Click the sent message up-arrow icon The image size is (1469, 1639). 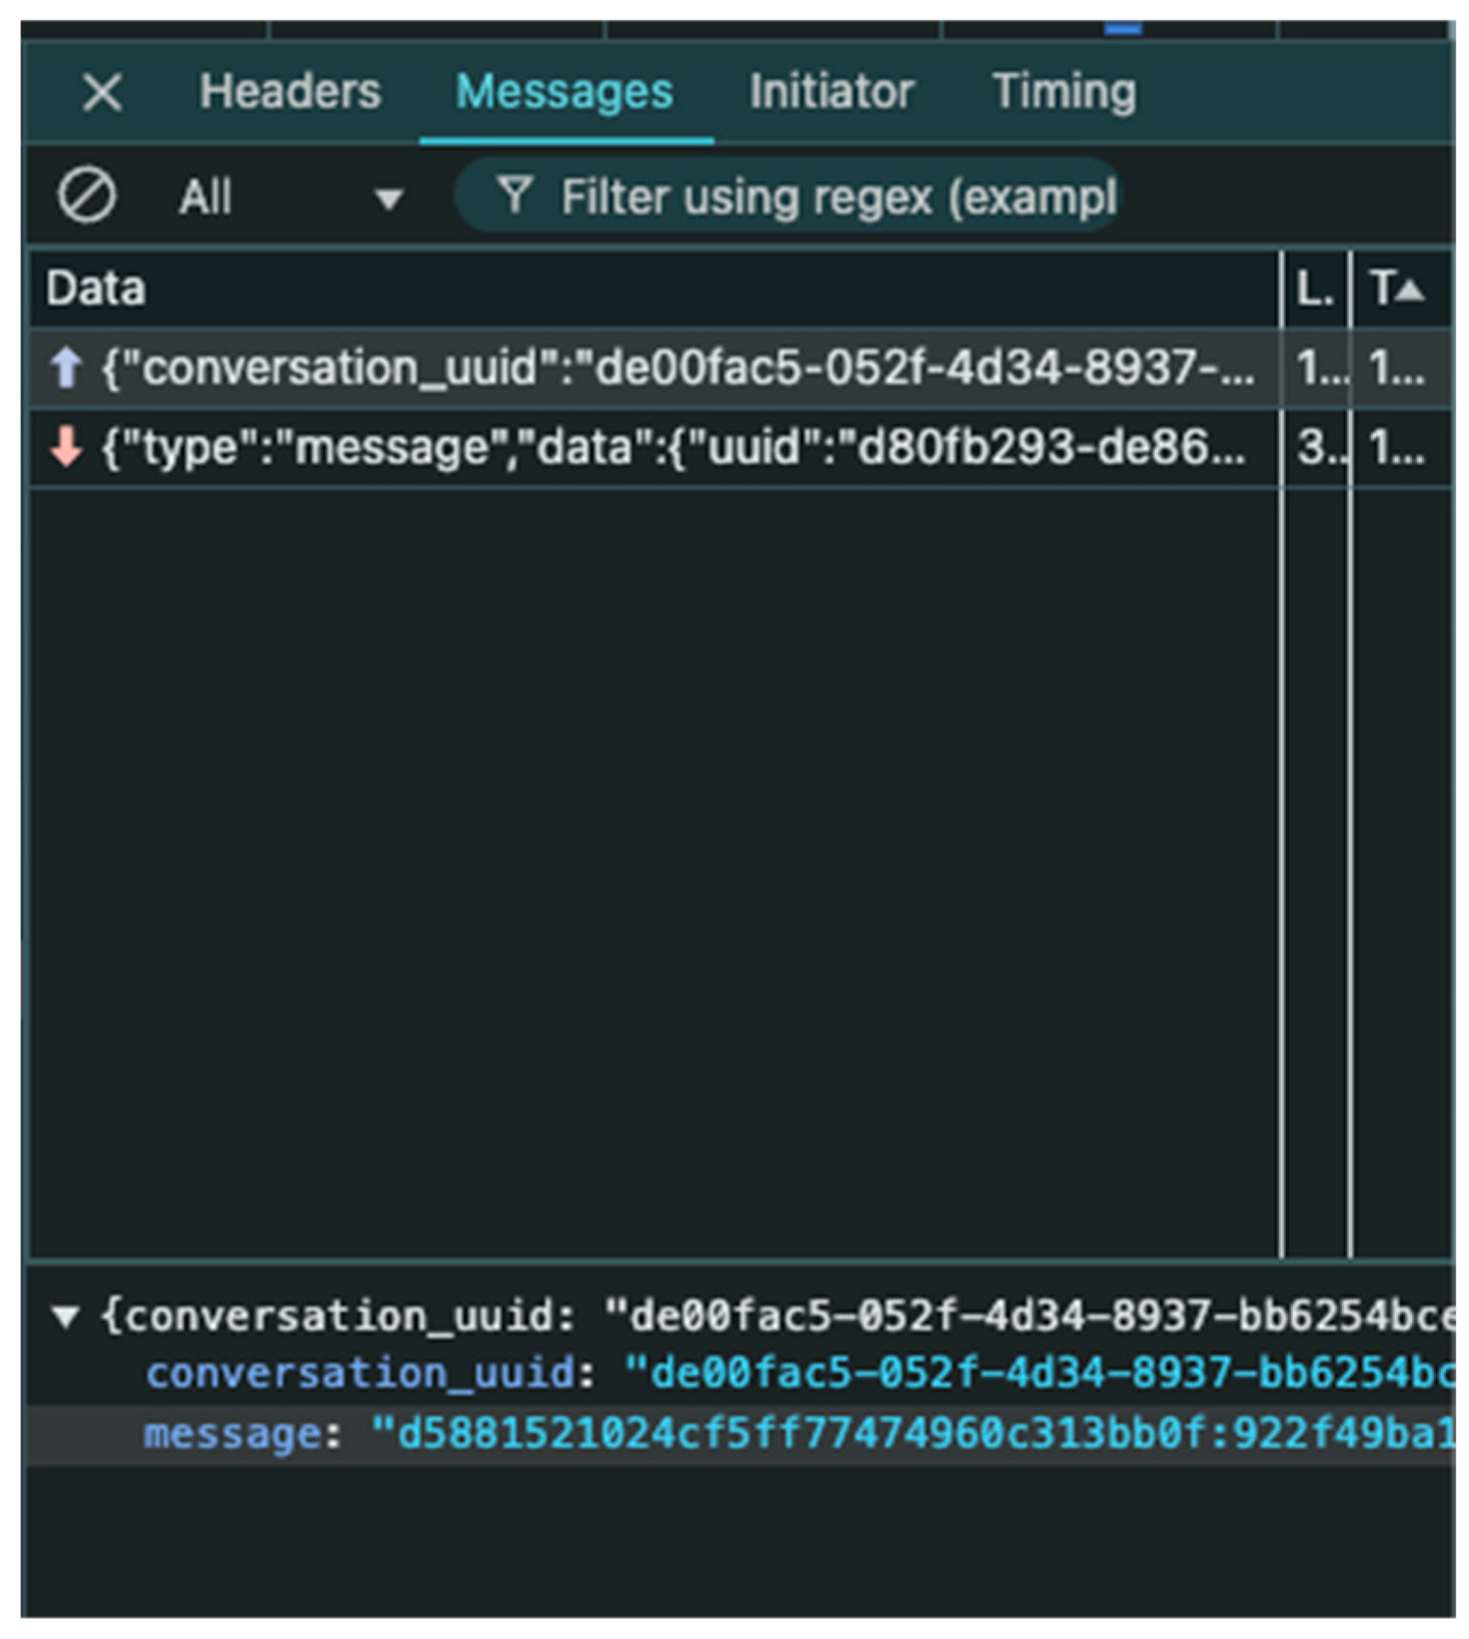click(66, 368)
